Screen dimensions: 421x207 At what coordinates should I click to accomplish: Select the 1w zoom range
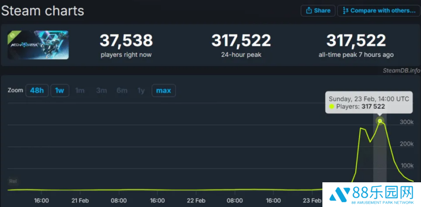(x=60, y=90)
